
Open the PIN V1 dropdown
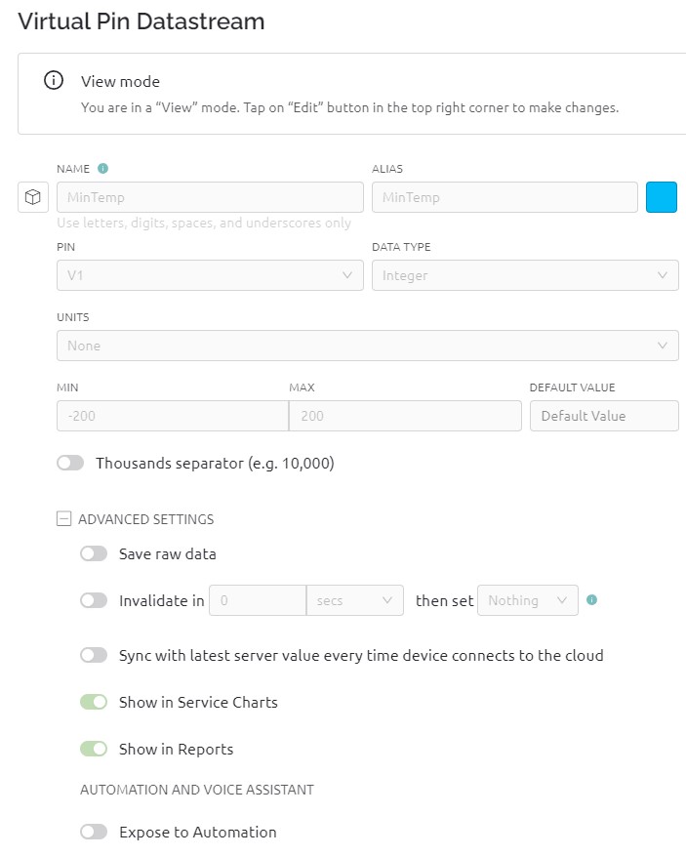(210, 275)
